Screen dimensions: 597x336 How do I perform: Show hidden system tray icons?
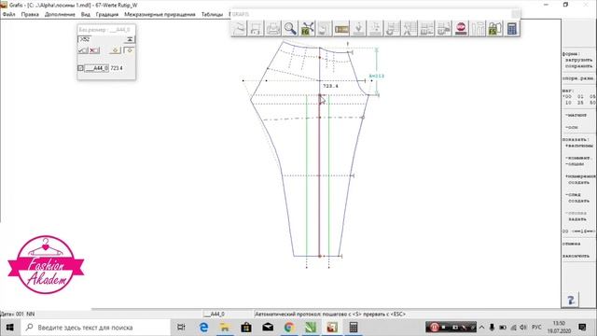481,328
